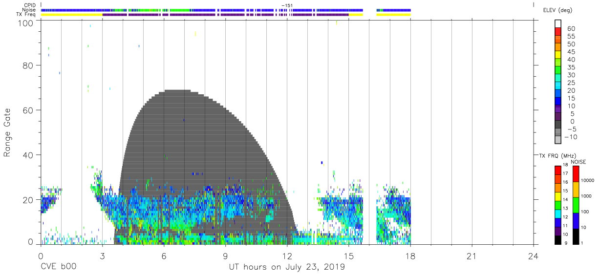Viewport: 600px width, 277px height.
Task: Click the 12 UT hour axis tick label
Action: pos(287,256)
